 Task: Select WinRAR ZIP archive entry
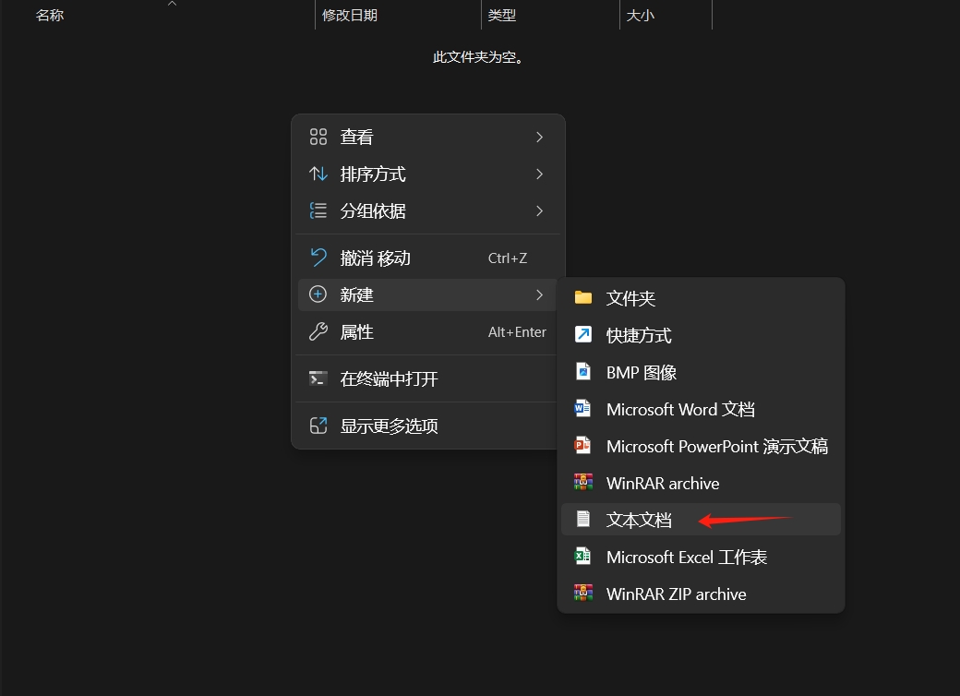[x=701, y=594]
